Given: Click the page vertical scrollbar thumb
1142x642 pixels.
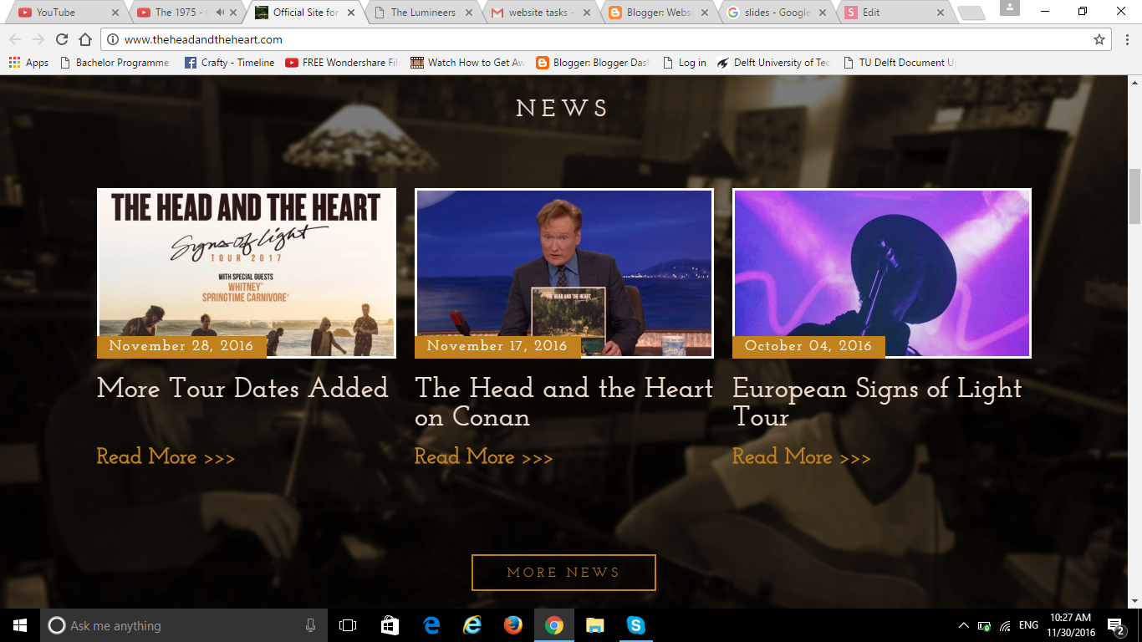Looking at the screenshot, I should (x=1134, y=196).
